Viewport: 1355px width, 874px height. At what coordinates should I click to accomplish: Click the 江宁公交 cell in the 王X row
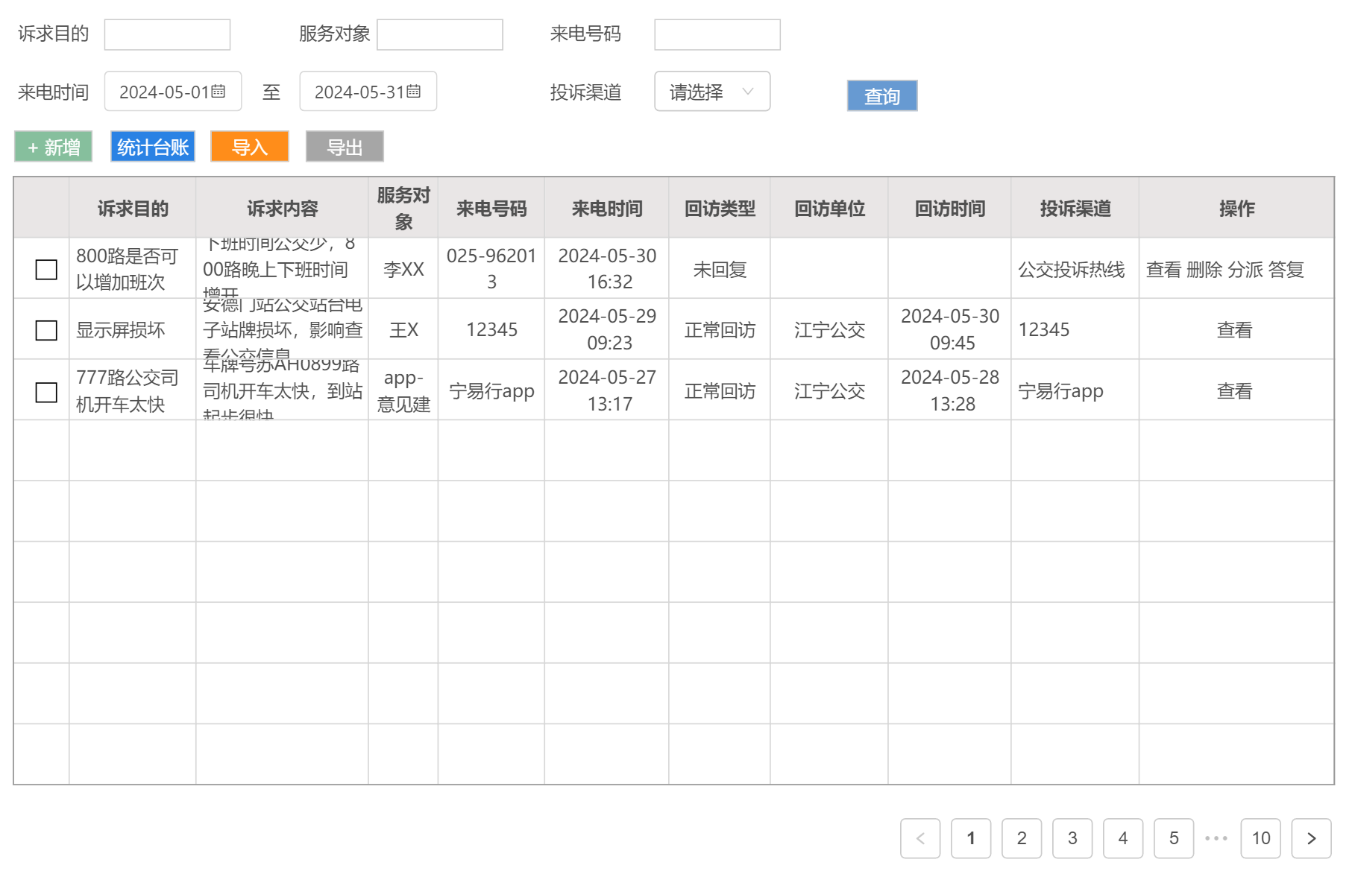(829, 329)
